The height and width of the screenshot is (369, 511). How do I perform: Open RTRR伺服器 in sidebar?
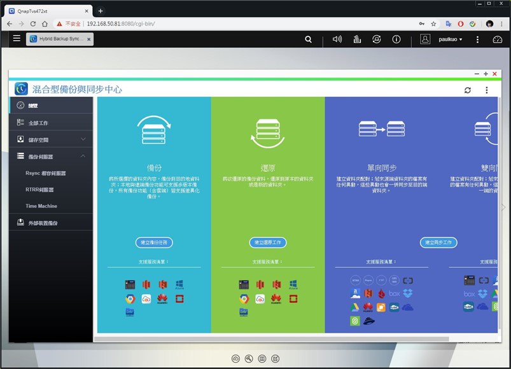point(39,190)
